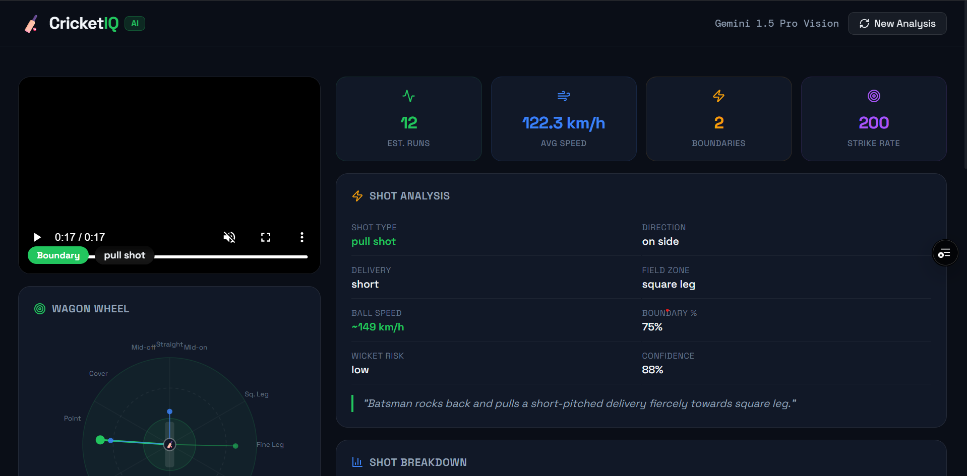Screen dimensions: 967x476
Task: Click the Avg Speed wind icon
Action: (564, 96)
